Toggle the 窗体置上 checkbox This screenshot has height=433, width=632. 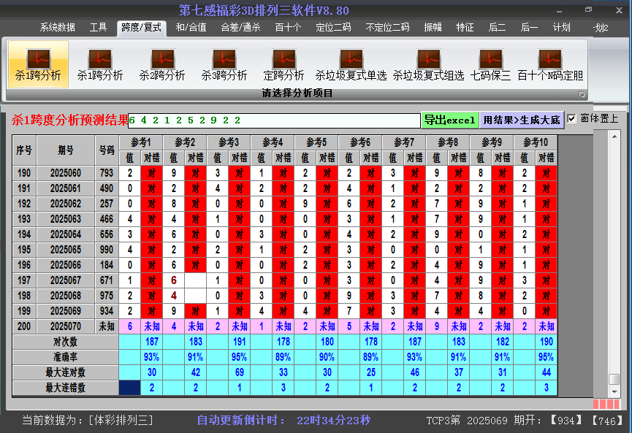tap(572, 118)
